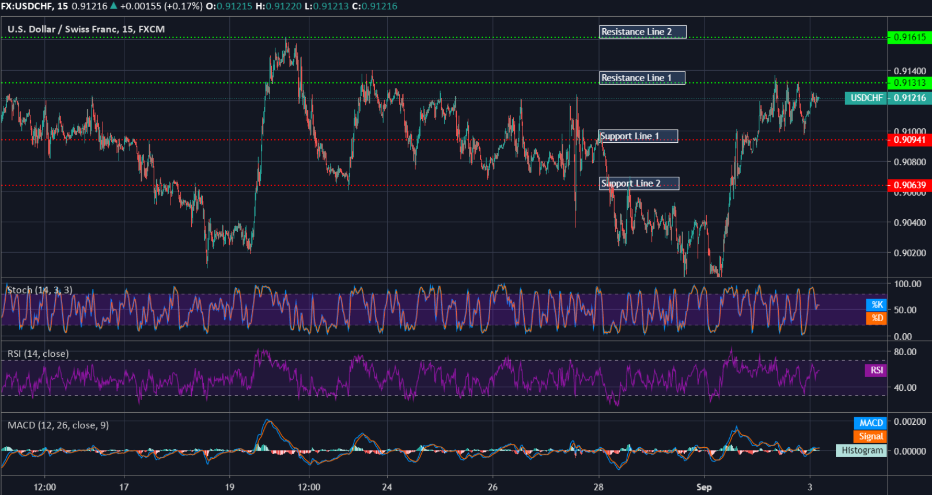This screenshot has height=495, width=932.
Task: Click the 28 date label on time axis
Action: tap(599, 488)
